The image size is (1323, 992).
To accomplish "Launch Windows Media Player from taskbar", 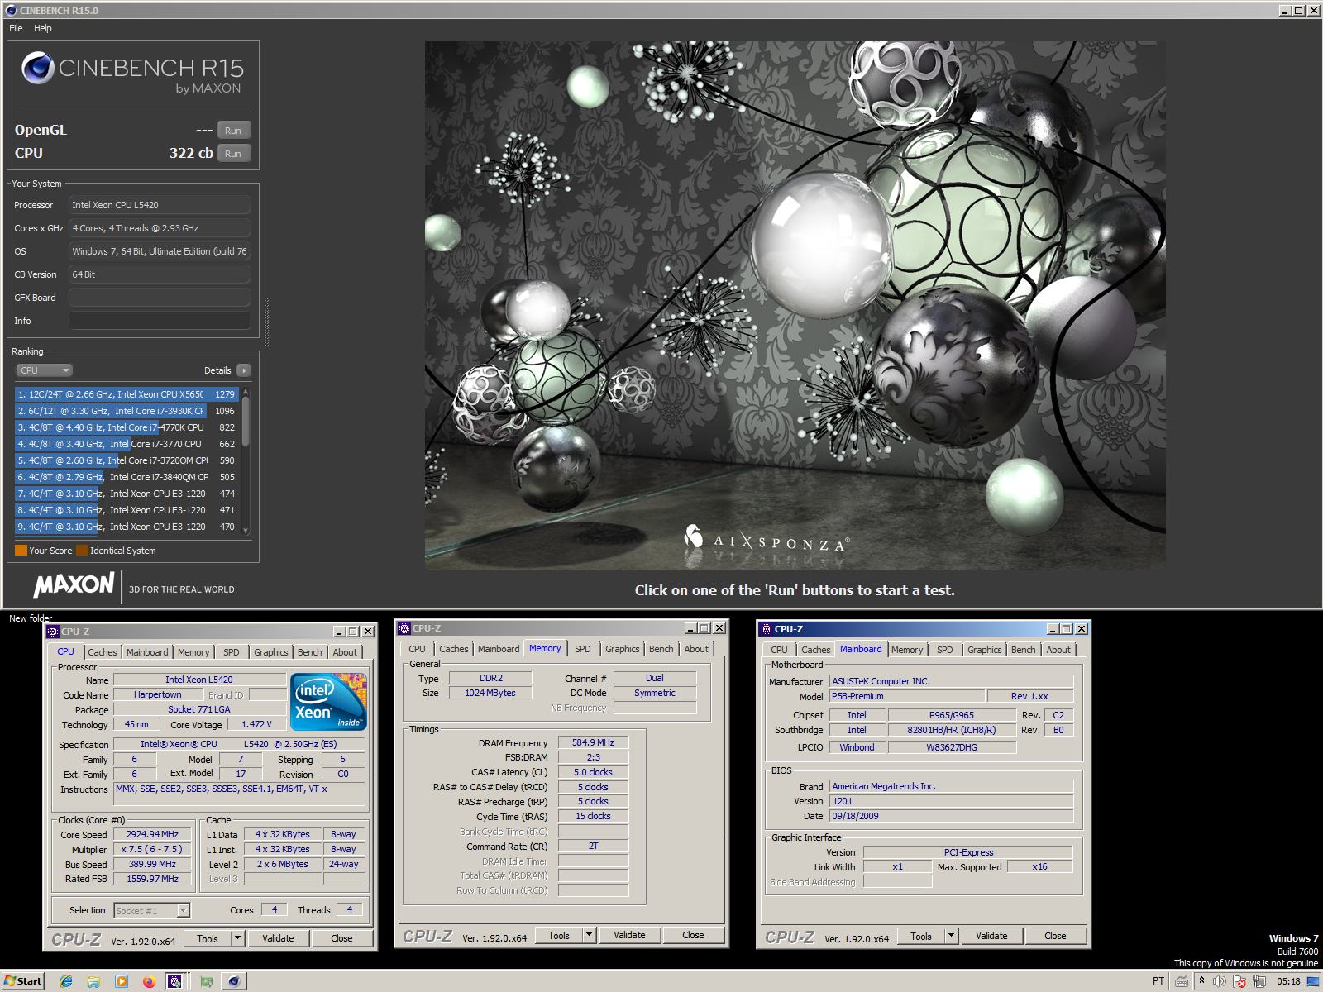I will [122, 981].
